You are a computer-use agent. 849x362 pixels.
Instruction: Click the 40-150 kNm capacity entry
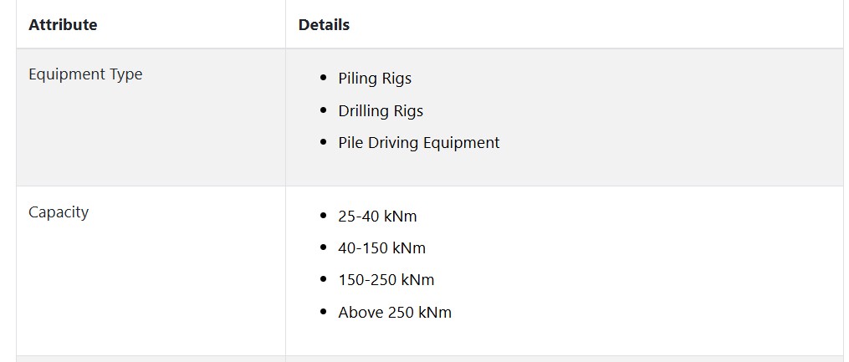381,248
